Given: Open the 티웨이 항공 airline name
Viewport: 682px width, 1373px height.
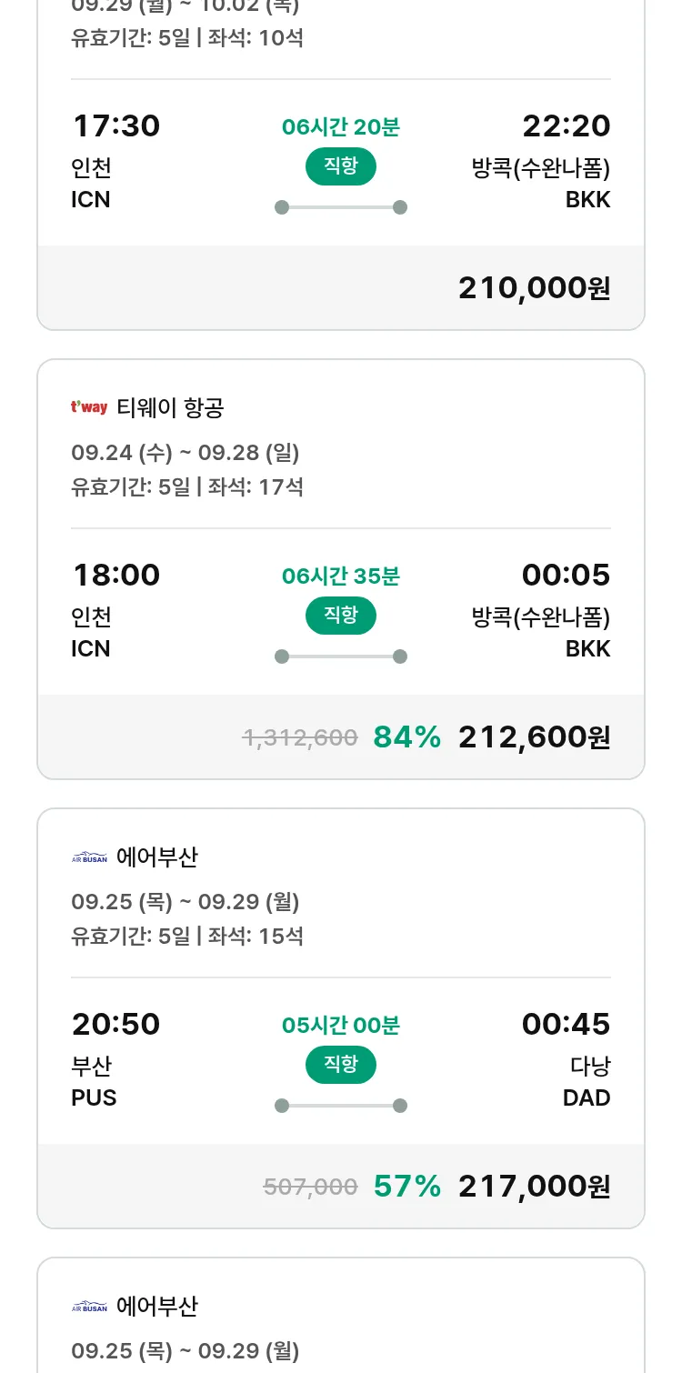Looking at the screenshot, I should [x=170, y=408].
